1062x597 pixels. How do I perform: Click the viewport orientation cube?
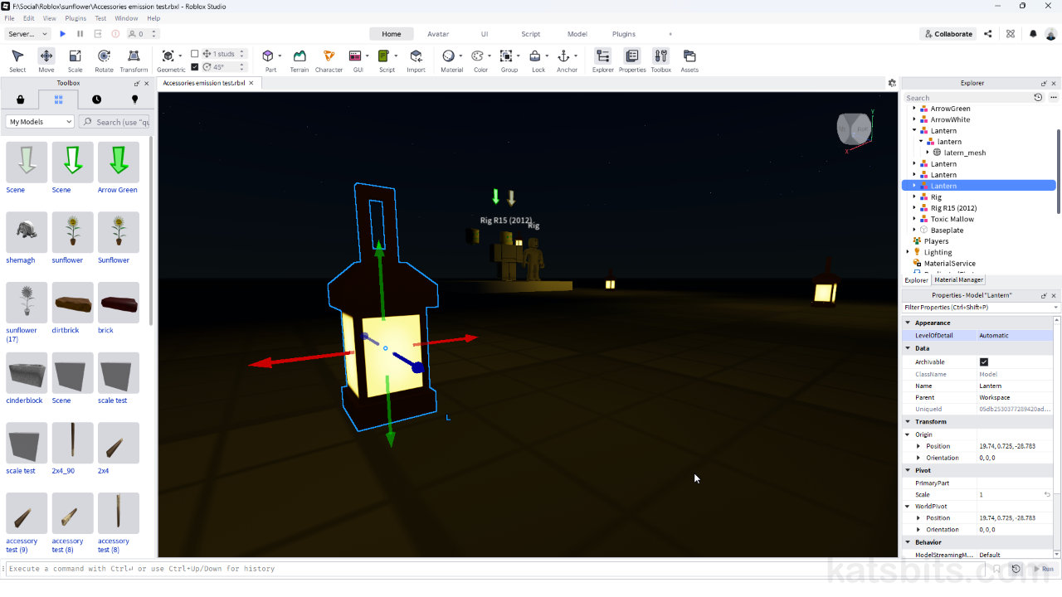855,130
